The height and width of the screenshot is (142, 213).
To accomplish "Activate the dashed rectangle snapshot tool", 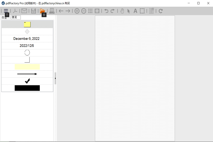I will pos(142,11).
